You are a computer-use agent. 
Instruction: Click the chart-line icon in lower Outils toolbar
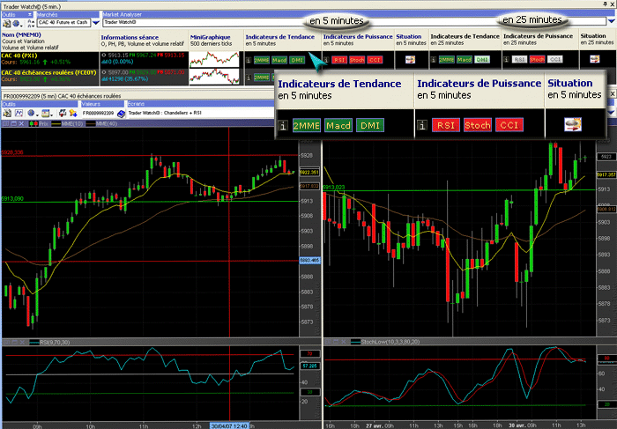[19, 114]
